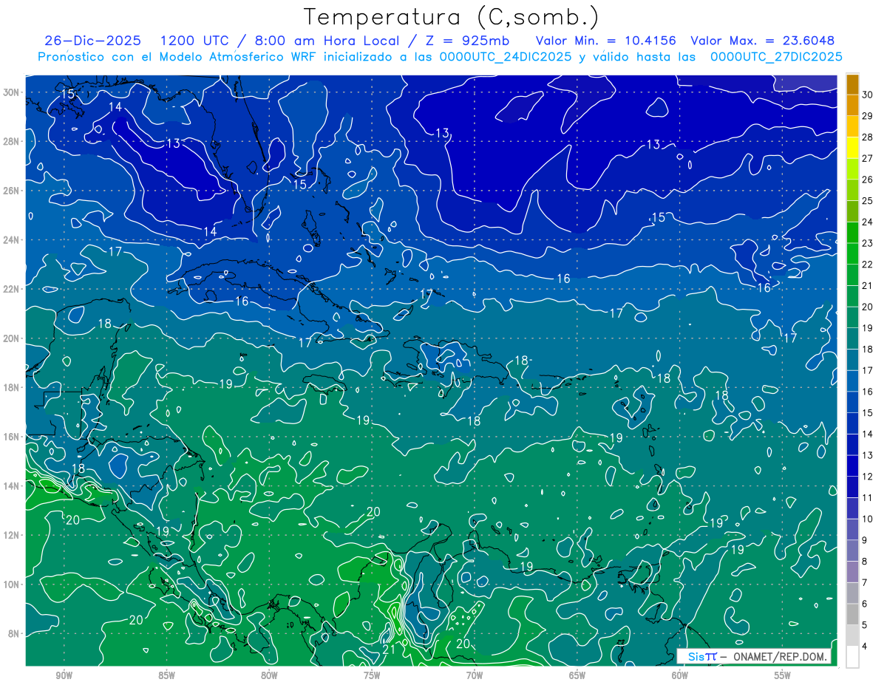Pick the yellow legend swatch between 27 and 28
This screenshot has width=887, height=685.
coord(853,148)
